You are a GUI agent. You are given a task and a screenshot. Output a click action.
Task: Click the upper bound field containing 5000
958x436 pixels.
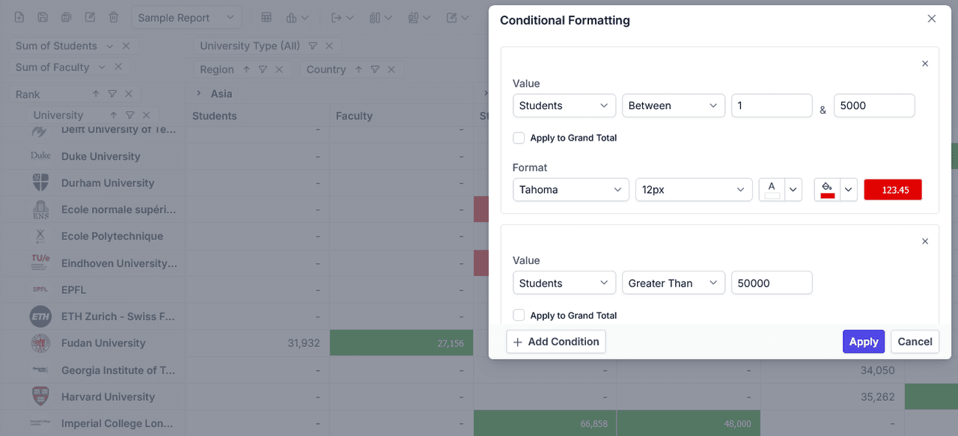[x=874, y=105]
